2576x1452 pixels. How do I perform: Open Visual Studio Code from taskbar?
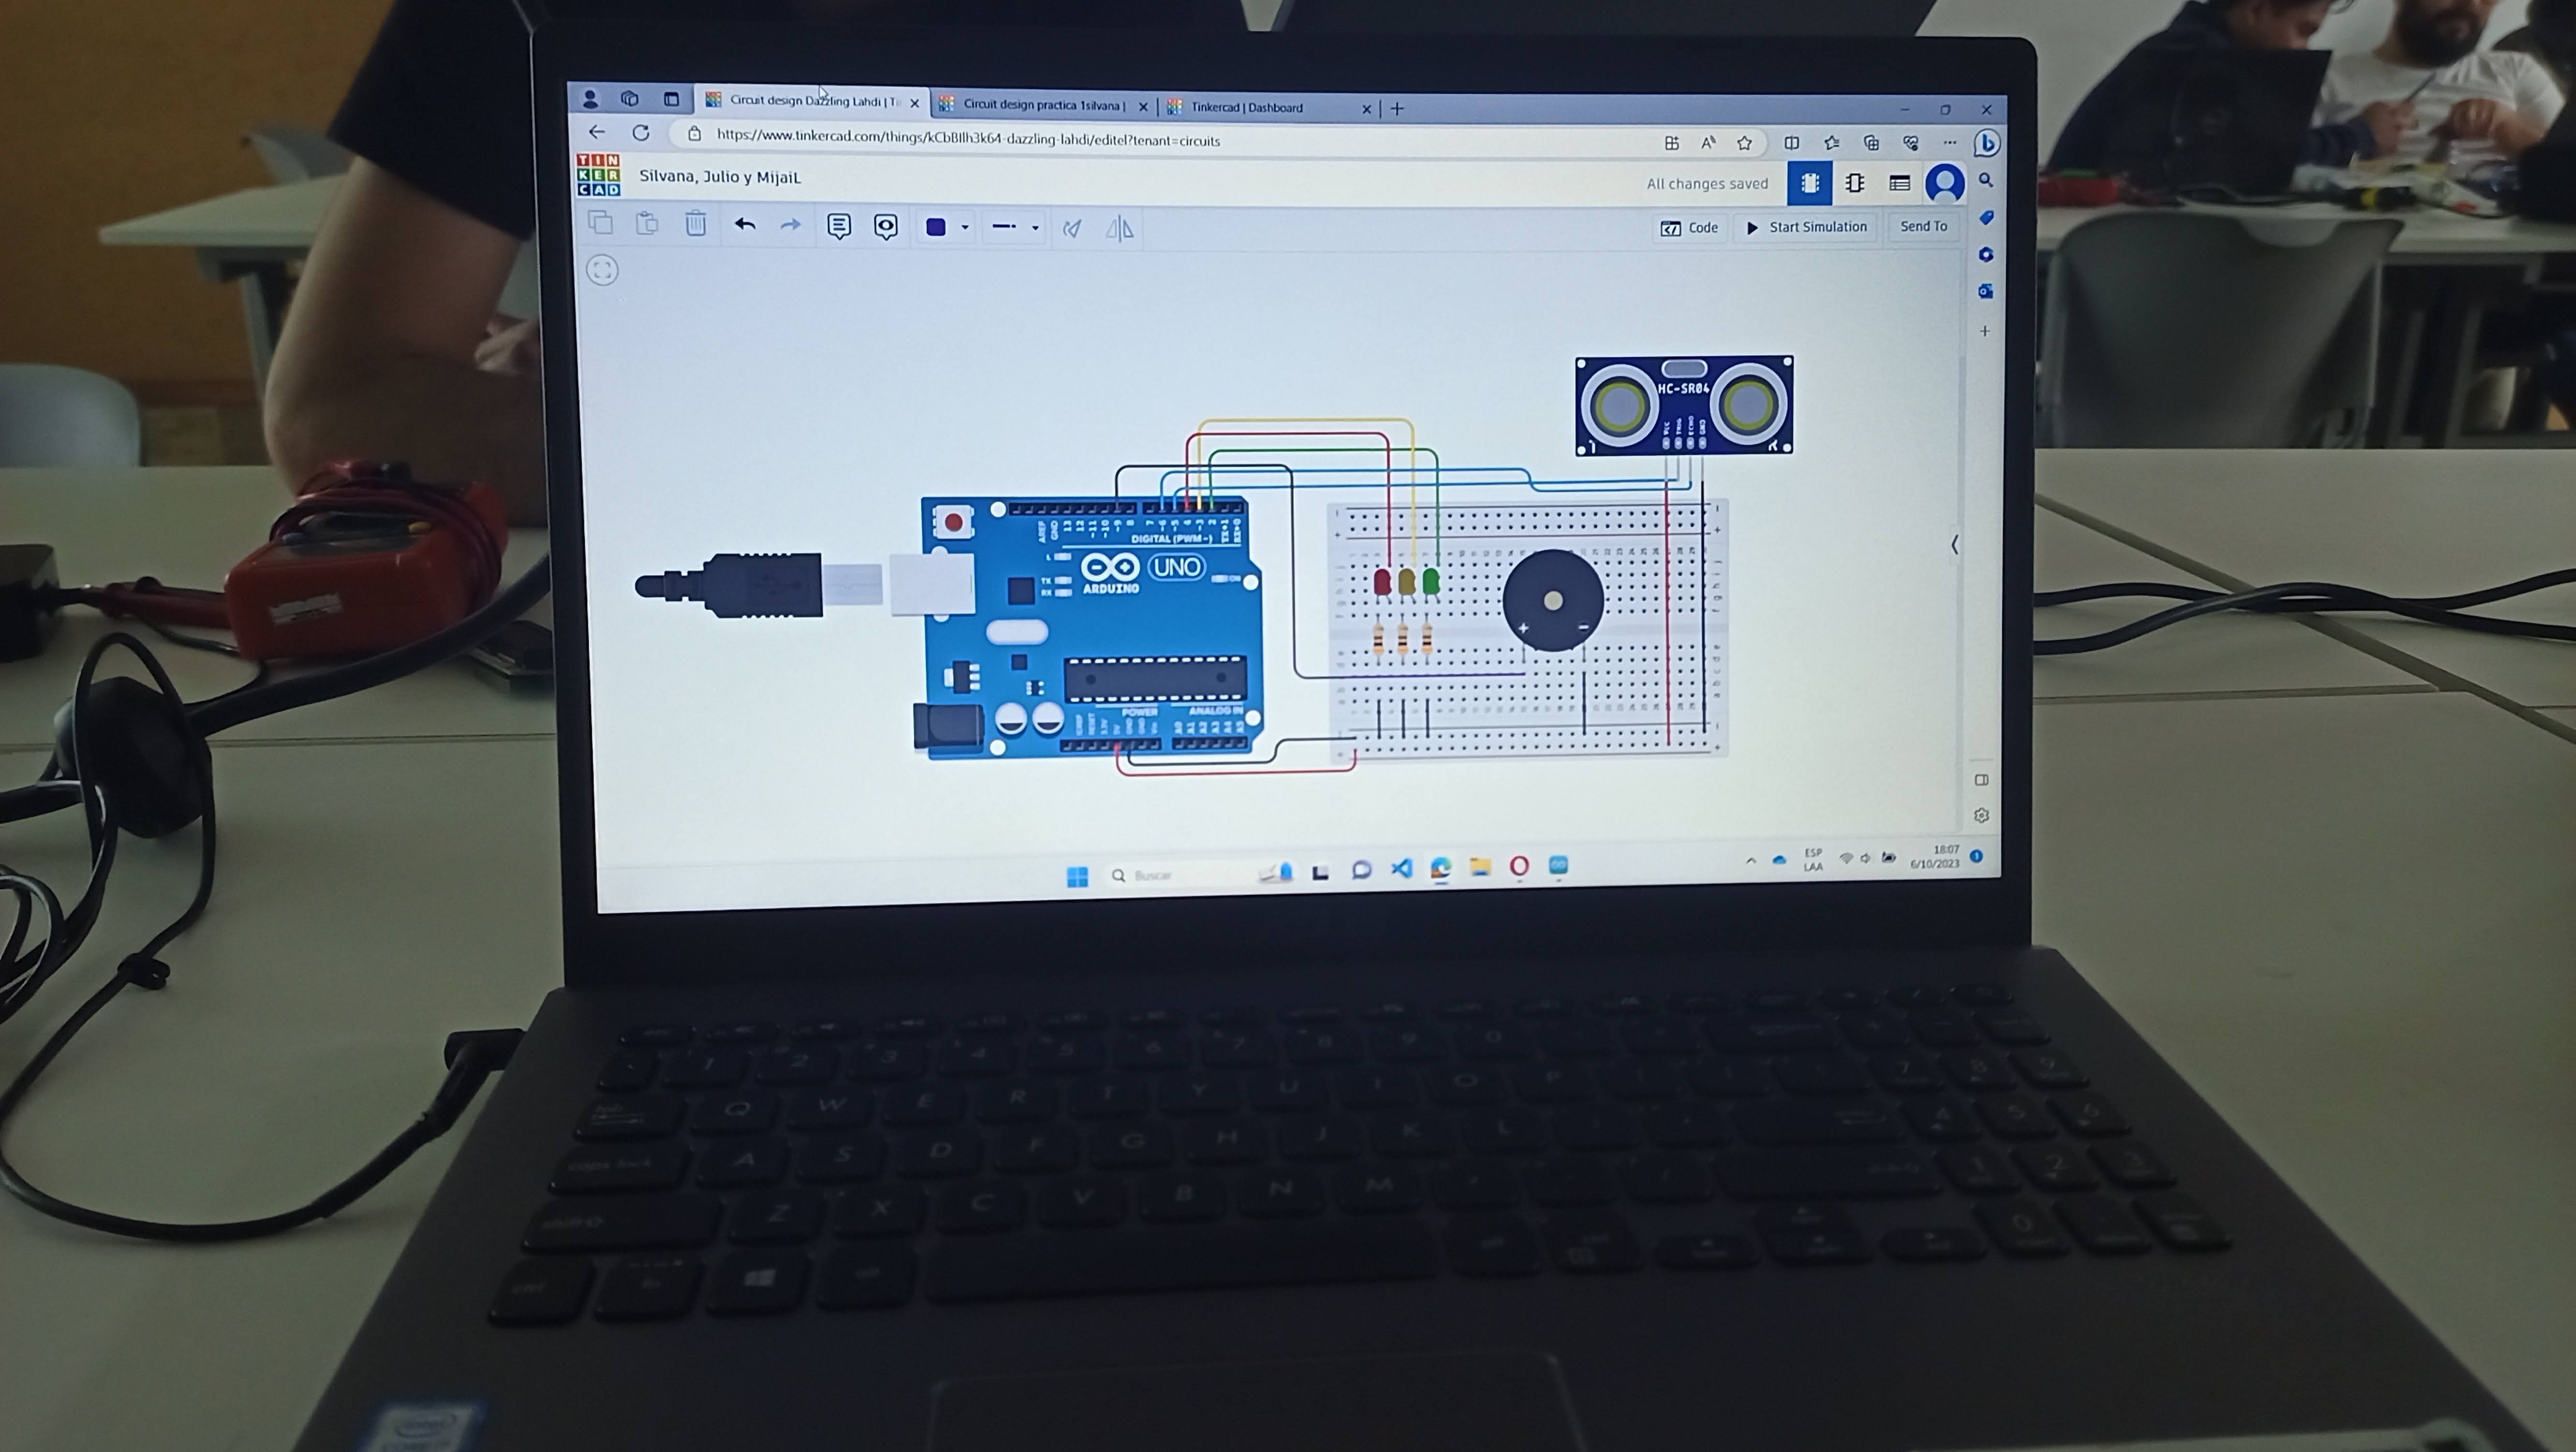click(1401, 869)
